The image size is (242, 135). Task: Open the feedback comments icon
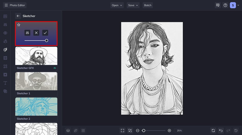click(x=218, y=5)
